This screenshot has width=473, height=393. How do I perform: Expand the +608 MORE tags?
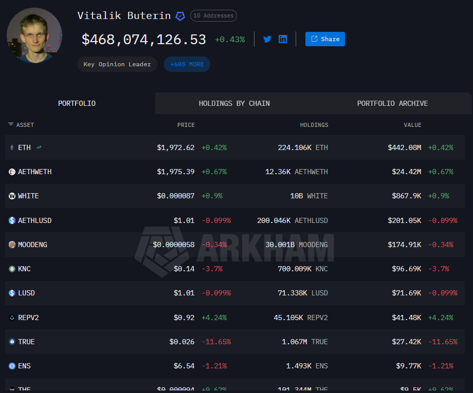(x=187, y=64)
